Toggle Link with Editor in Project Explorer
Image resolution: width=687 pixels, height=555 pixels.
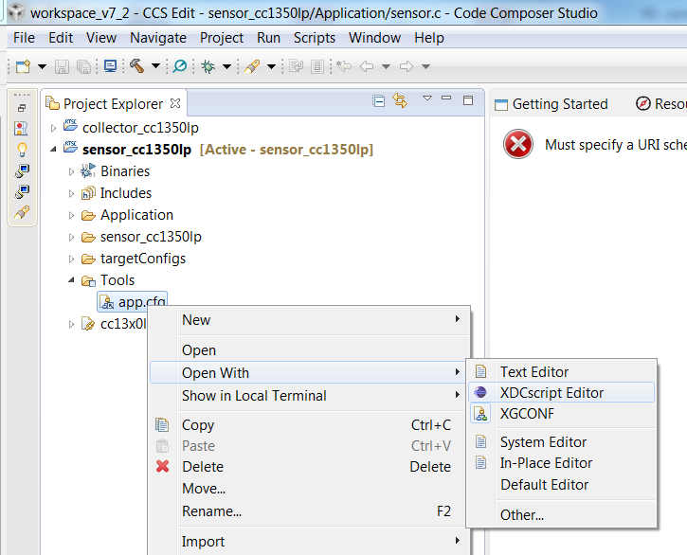(x=400, y=100)
